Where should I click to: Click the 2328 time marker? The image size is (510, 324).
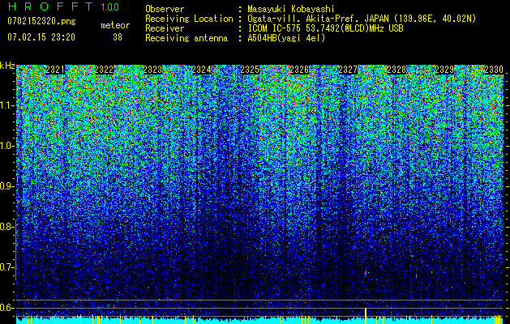pyautogui.click(x=396, y=70)
